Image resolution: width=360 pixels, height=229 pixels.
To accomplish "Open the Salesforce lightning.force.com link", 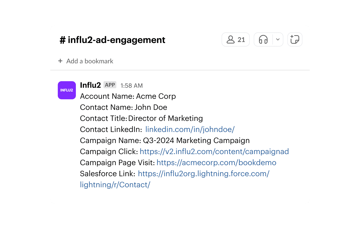I will [203, 174].
